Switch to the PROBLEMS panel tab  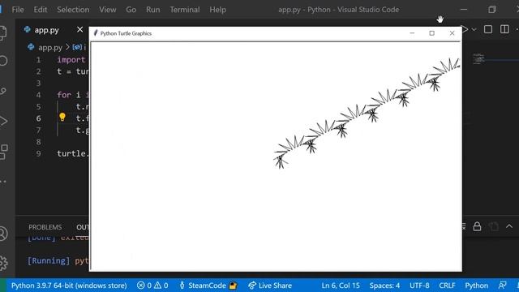coord(45,227)
